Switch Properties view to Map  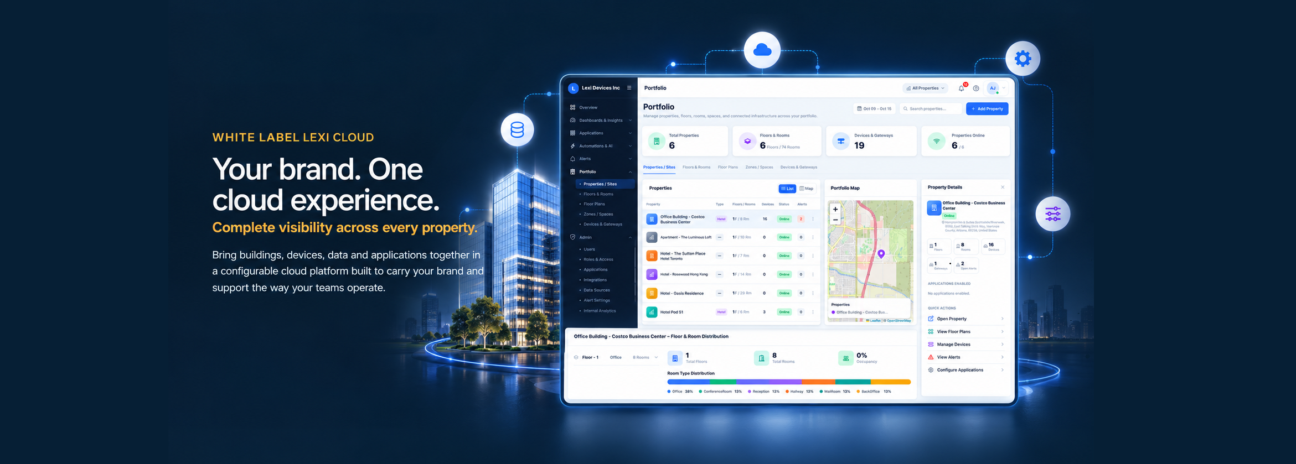coord(807,189)
